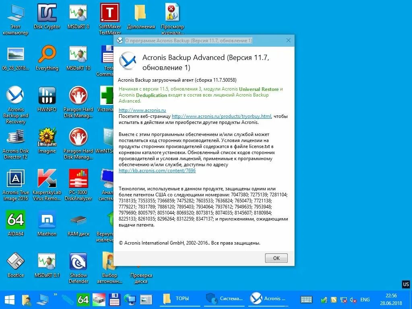Open the http://www.acronis.ru link
Screen dimensions: 412x309
[x=142, y=110]
